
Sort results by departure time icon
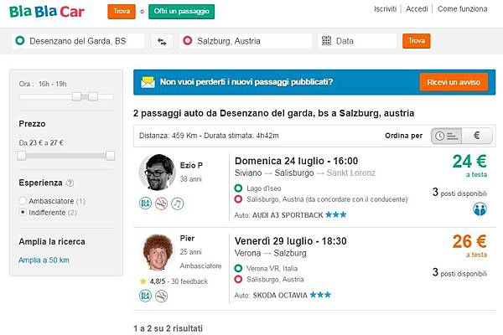click(x=446, y=135)
